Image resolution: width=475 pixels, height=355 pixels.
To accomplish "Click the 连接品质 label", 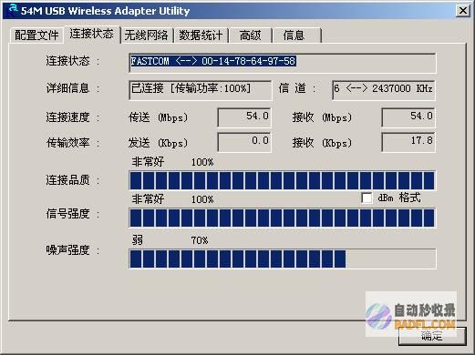I will tap(72, 180).
